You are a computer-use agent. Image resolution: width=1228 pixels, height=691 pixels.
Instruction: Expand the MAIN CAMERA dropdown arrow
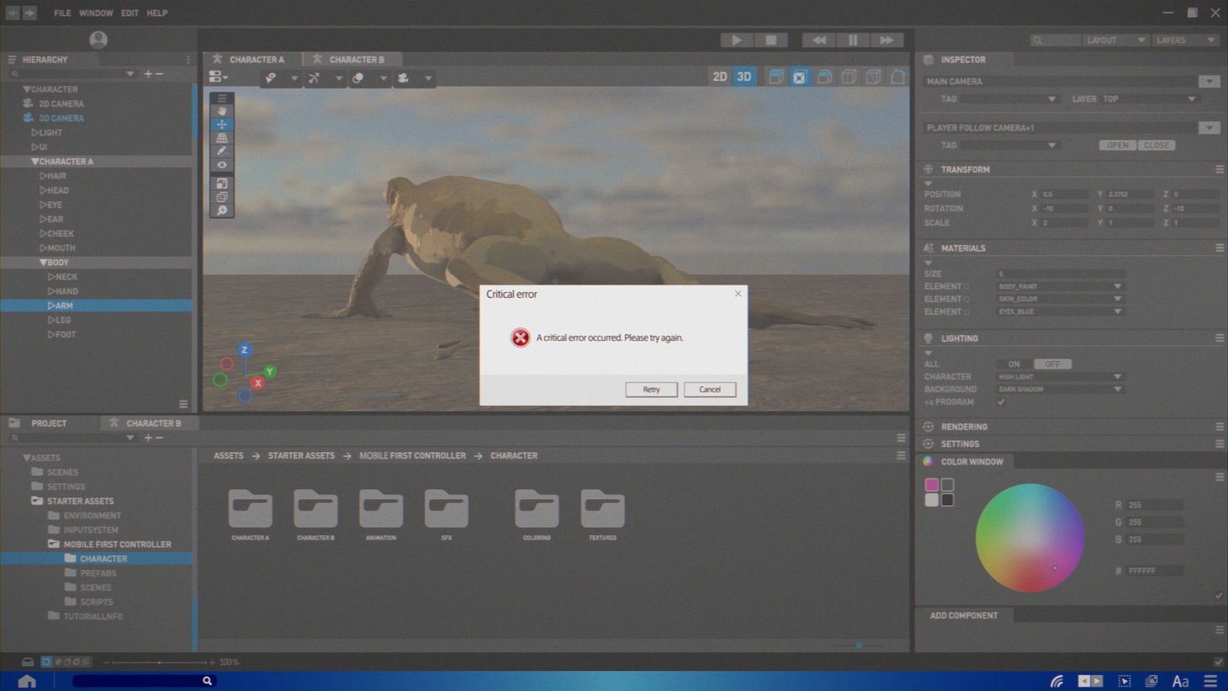coord(1209,82)
